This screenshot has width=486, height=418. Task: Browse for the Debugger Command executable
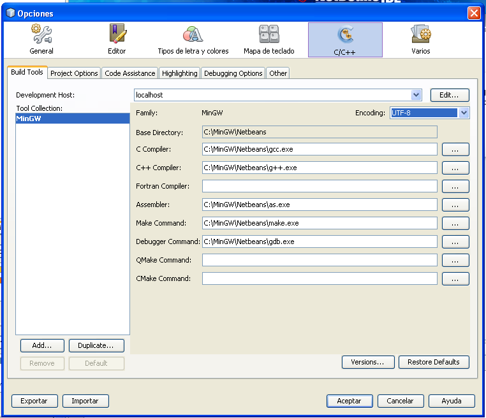[455, 242]
